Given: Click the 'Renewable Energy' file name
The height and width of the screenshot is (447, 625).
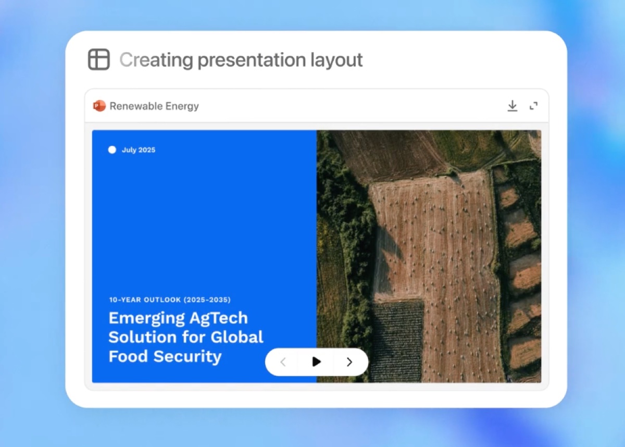Looking at the screenshot, I should click(154, 106).
